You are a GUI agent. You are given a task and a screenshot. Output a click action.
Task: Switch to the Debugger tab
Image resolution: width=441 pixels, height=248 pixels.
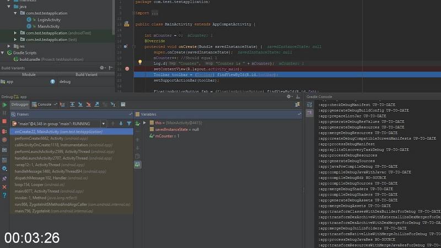click(20, 105)
